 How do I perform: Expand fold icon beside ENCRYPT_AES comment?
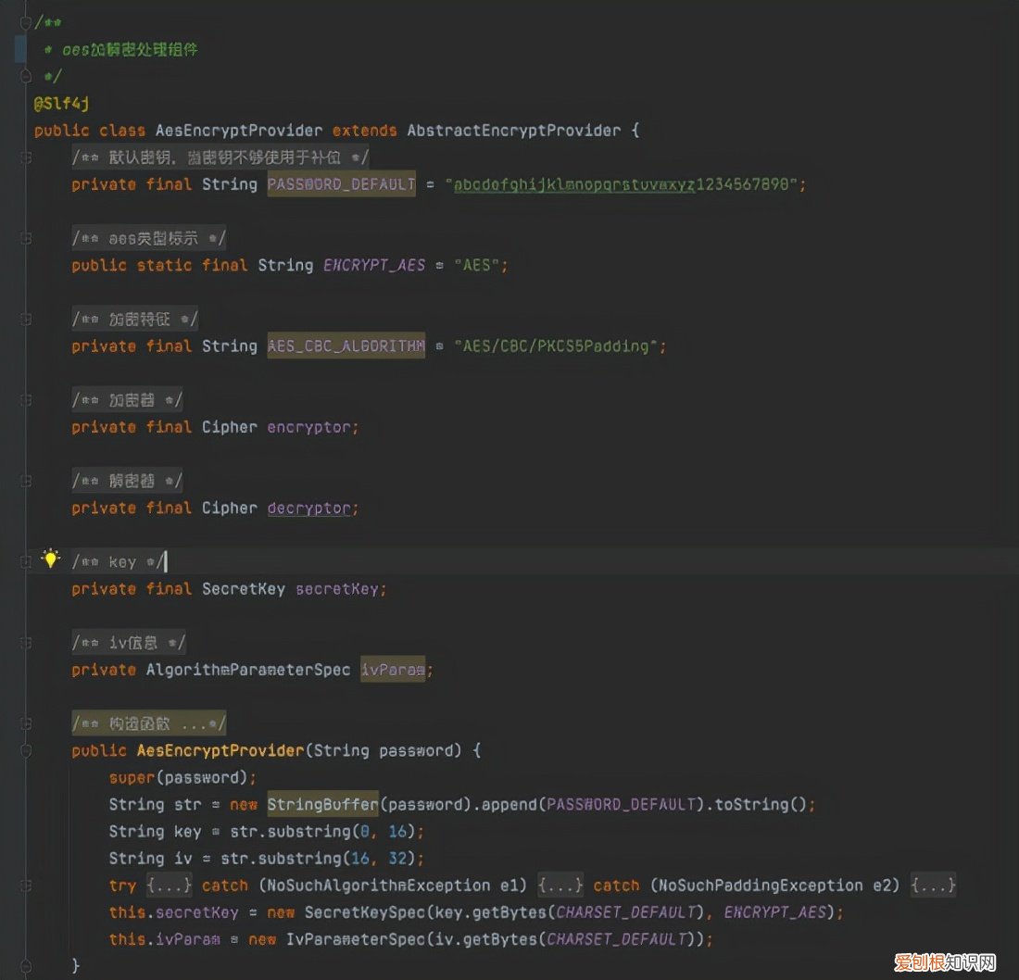pos(27,238)
